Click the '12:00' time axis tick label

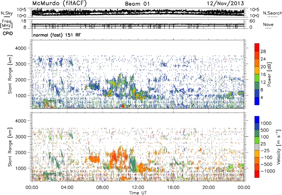pos(138,188)
